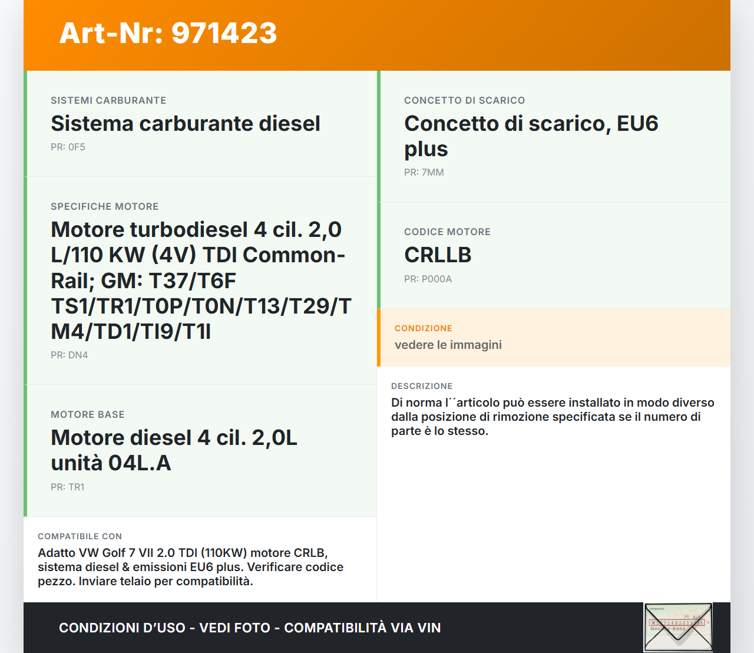The width and height of the screenshot is (754, 653).
Task: Select the DESCRIZIONE paragraph text
Action: 553,416
